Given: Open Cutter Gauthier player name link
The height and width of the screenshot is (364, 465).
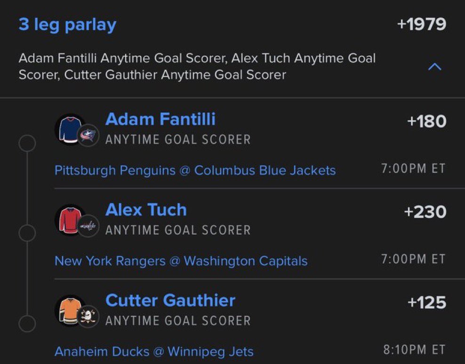Looking at the screenshot, I should (170, 300).
